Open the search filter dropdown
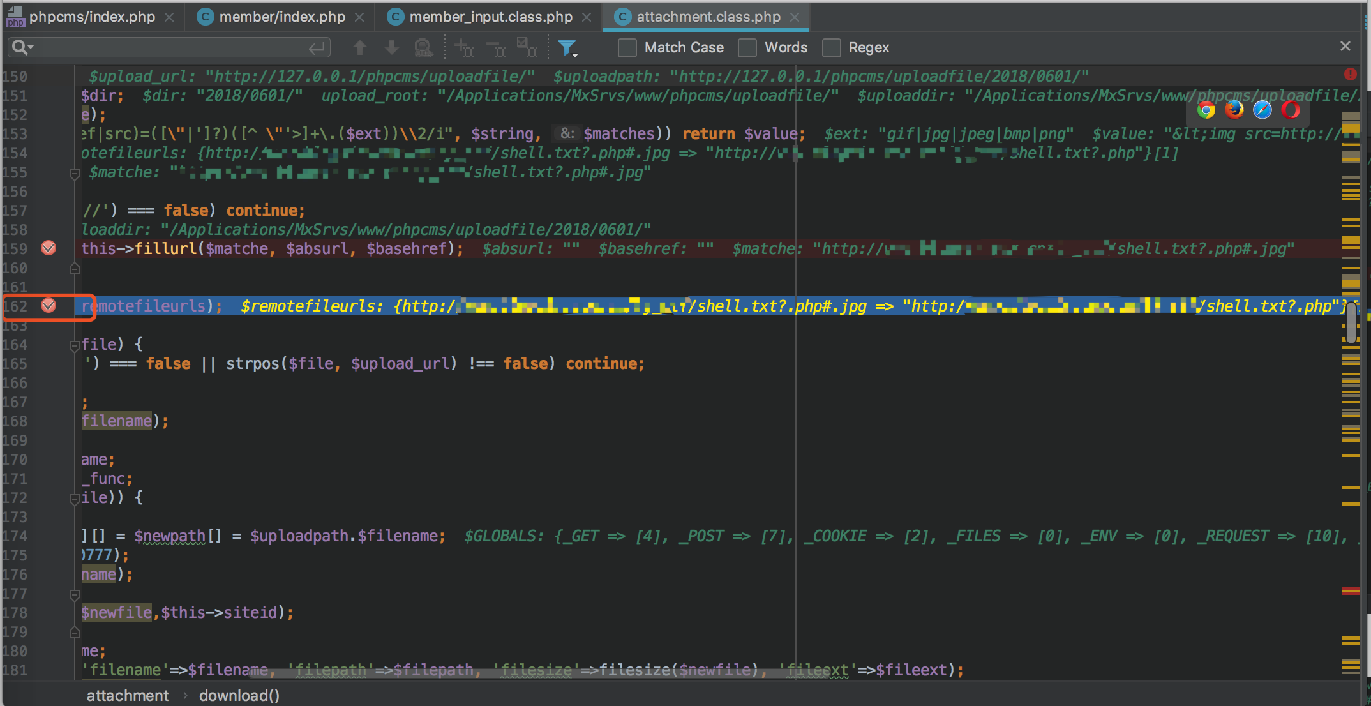1371x706 pixels. [567, 48]
